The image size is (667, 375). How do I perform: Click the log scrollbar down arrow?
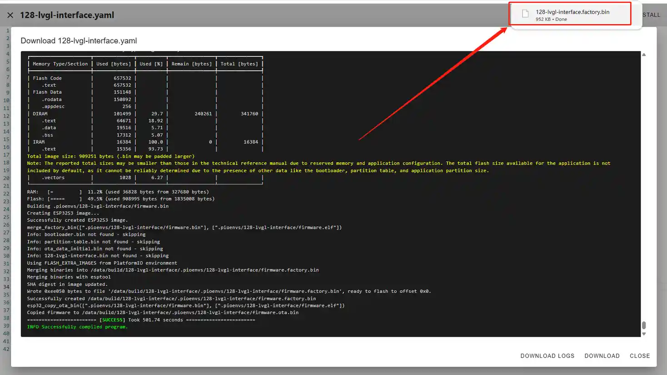click(644, 334)
